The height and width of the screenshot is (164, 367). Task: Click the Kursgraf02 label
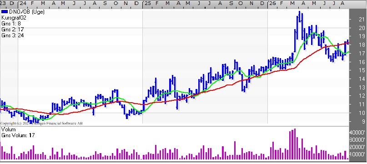tap(14, 18)
